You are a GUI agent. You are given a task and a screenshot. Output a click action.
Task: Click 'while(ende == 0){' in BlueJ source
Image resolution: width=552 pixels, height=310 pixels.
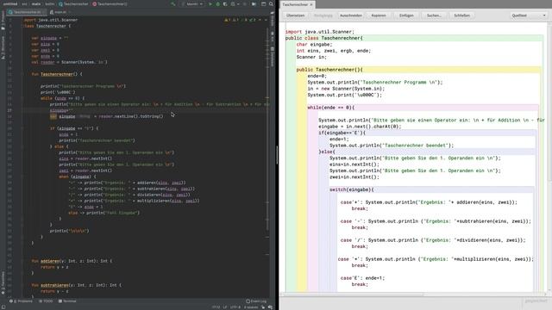331,108
